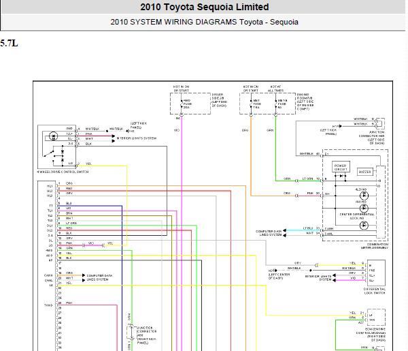Viewport: 408px width, 351px height.
Task: Click the magenta VIO arrowhead near differential lock switch
Action: [334, 280]
